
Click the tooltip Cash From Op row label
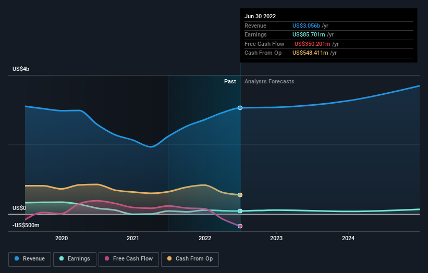pos(263,53)
